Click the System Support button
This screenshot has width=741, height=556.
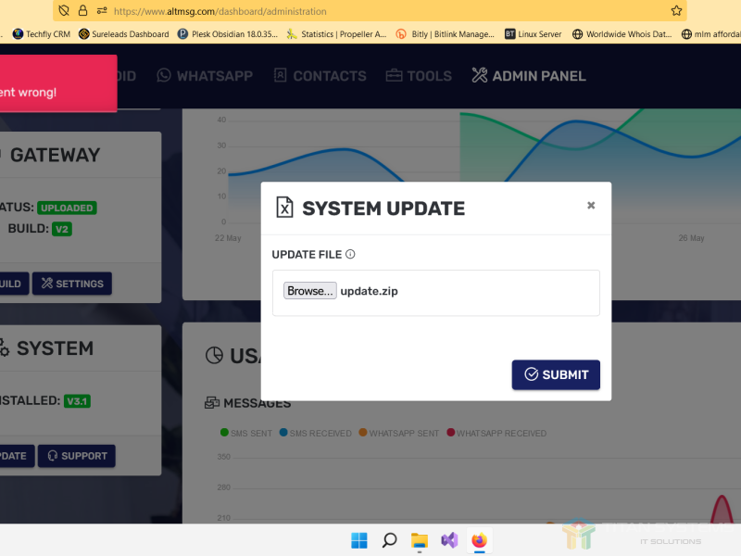[77, 456]
